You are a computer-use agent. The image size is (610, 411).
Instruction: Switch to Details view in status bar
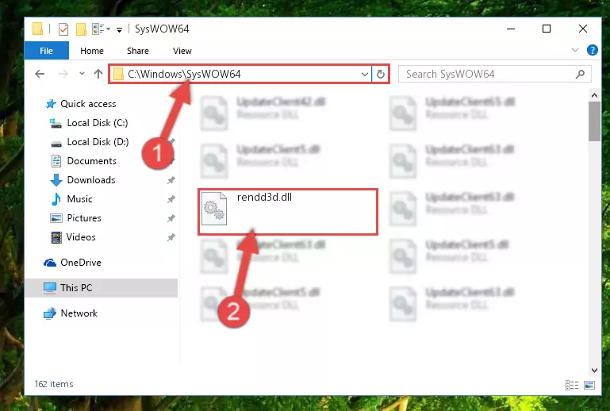click(571, 386)
